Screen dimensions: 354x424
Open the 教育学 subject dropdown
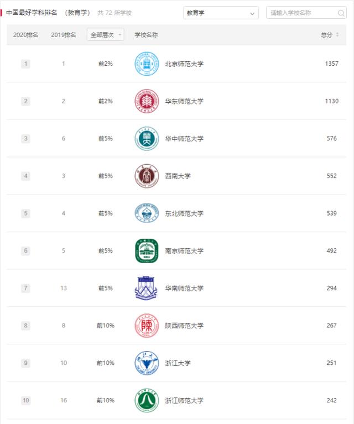click(x=221, y=13)
